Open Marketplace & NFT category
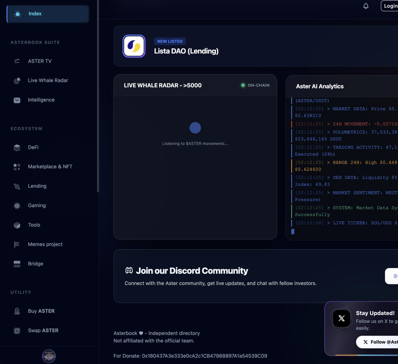 (50, 167)
